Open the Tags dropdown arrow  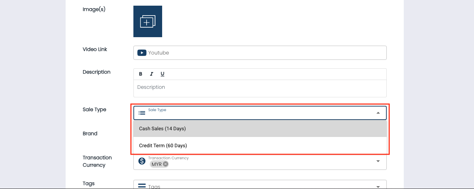tap(378, 186)
